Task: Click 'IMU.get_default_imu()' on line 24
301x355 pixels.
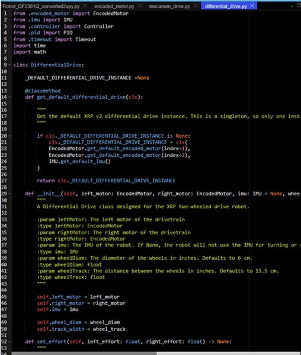Action: (79, 162)
